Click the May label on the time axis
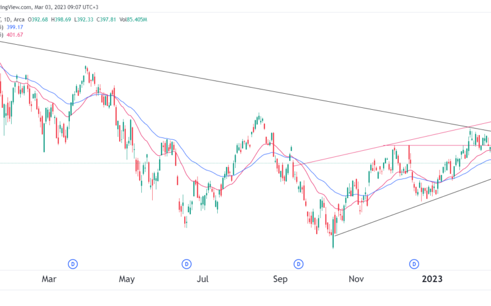Screen dimensions: 491x306 [126, 279]
